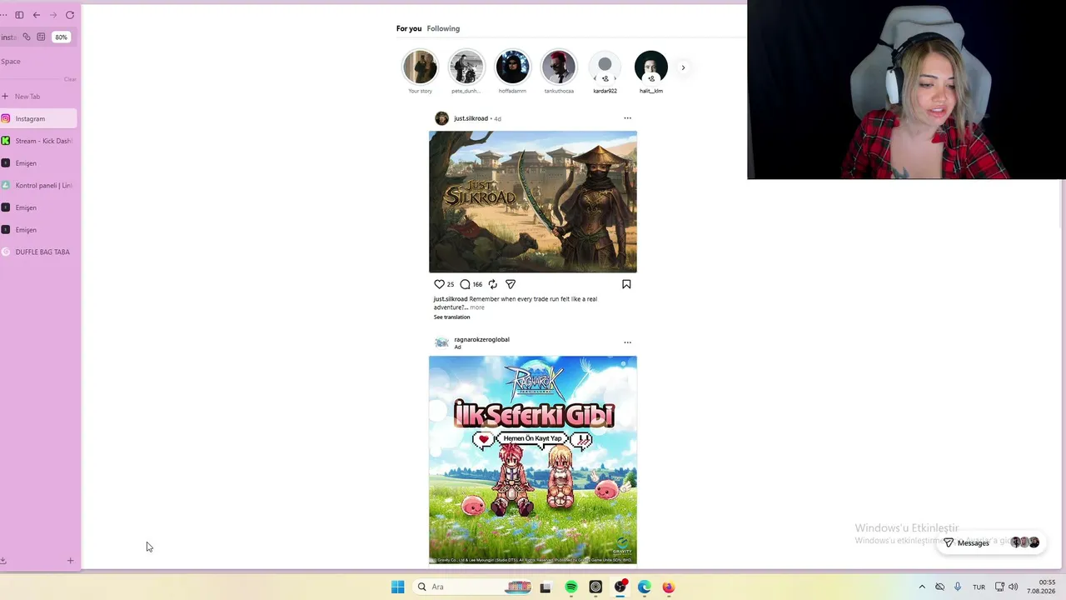Share the just.silkroad post via send icon
This screenshot has height=600, width=1066.
(511, 284)
